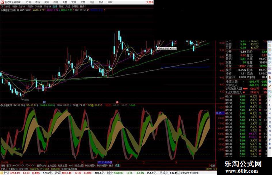The height and width of the screenshot is (175, 272).
Task: Click the sidebar 年 period shortcut
Action: click(270, 148)
